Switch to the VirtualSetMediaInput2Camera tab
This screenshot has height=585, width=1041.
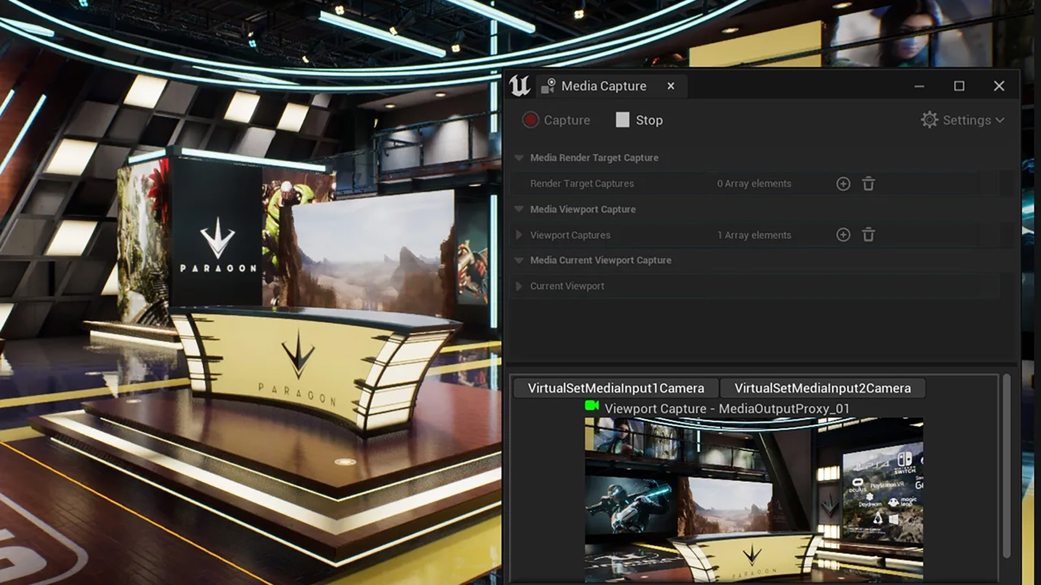click(822, 388)
